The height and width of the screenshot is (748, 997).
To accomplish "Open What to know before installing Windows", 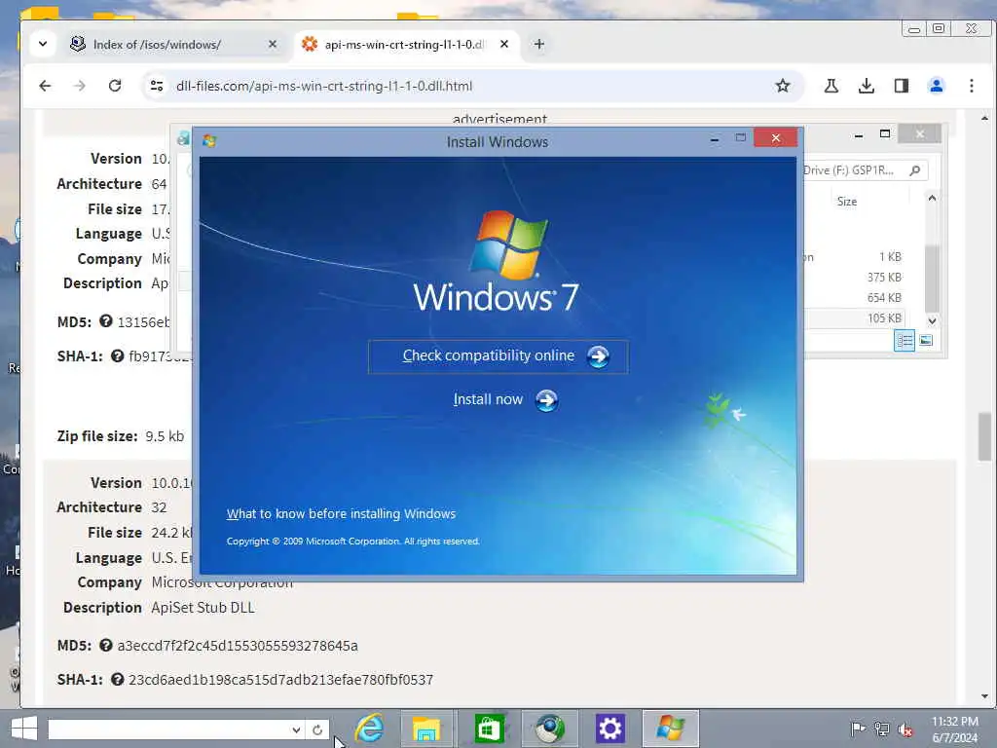I will [341, 514].
